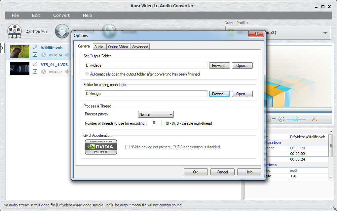Adjust the preview volume slider
337x211 pixels.
tap(296, 119)
